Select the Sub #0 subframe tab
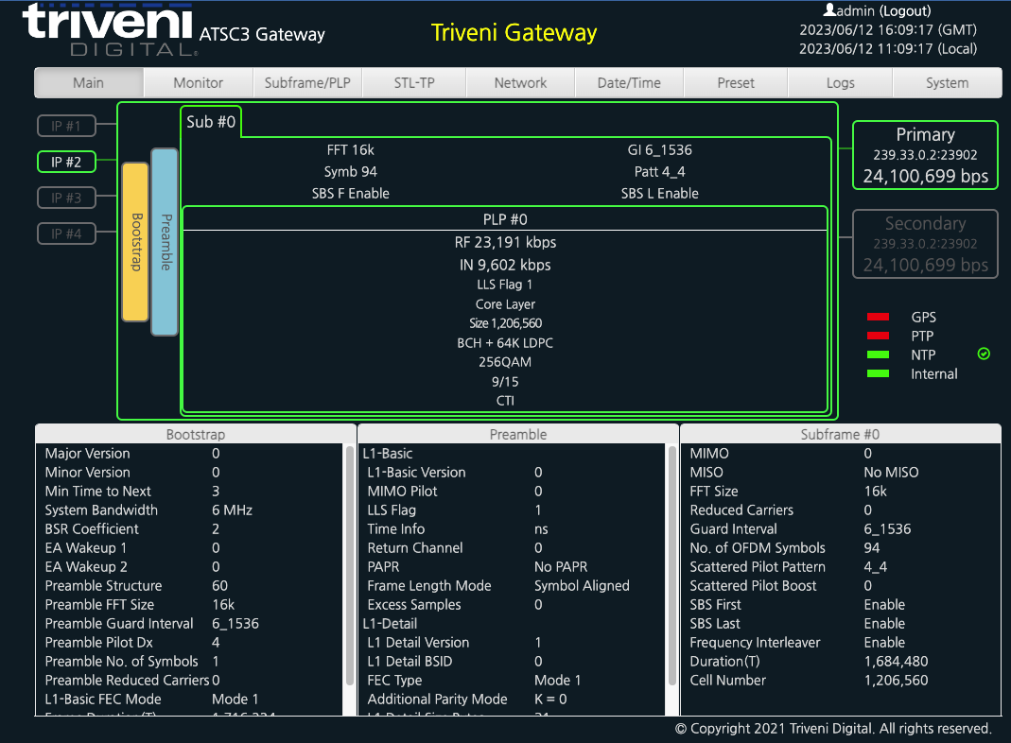 (x=211, y=122)
